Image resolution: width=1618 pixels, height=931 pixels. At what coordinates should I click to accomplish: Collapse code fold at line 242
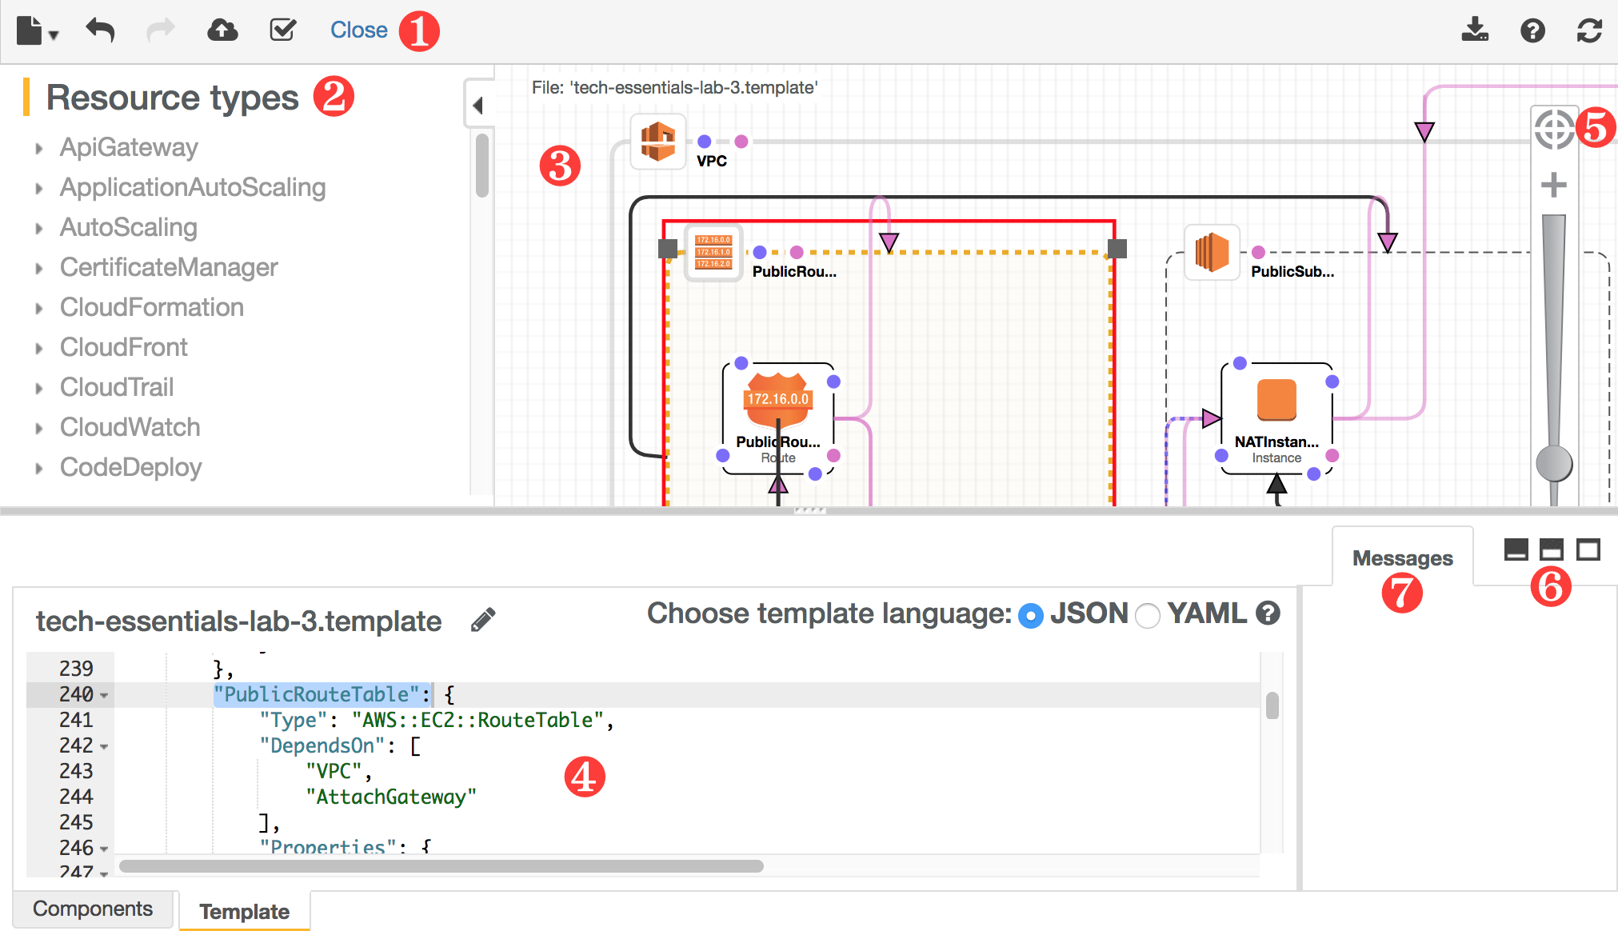[x=104, y=747]
